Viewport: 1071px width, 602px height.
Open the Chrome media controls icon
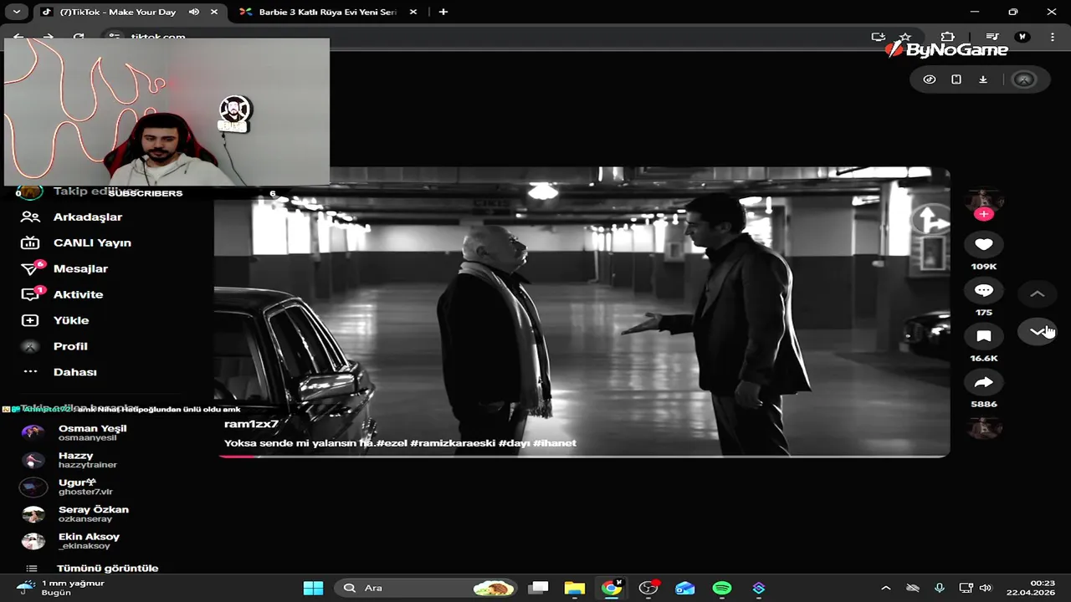coord(992,37)
